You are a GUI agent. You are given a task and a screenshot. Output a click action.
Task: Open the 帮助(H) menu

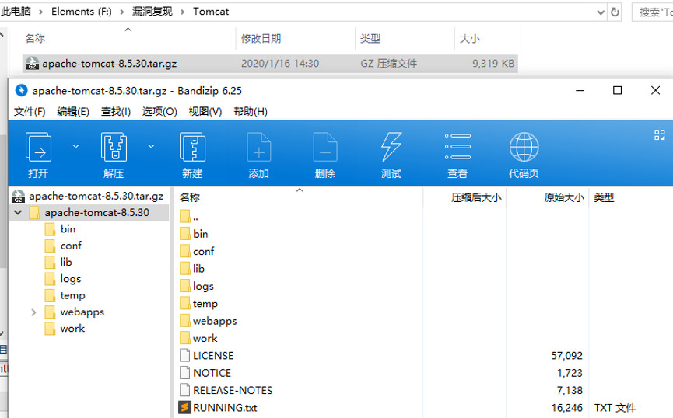coord(251,111)
